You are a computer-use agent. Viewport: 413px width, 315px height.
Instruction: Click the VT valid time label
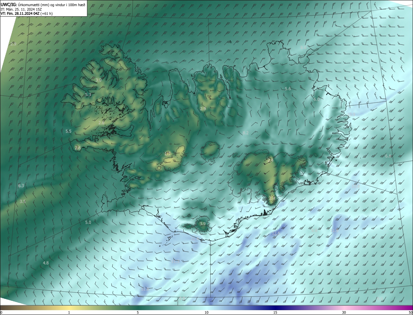(26, 14)
